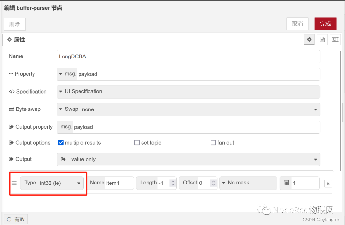Select the 属性 properties tab
Viewport: 345px width, 225px height.
[41, 40]
